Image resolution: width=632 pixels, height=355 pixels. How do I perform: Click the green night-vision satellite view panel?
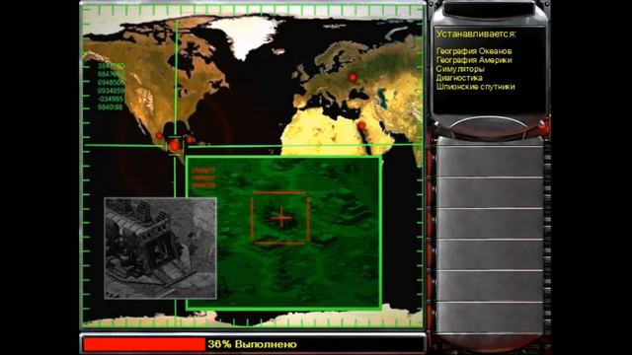point(283,233)
